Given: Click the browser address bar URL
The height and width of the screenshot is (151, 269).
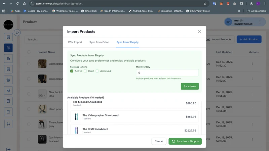Looking at the screenshot, I should tap(59, 3).
